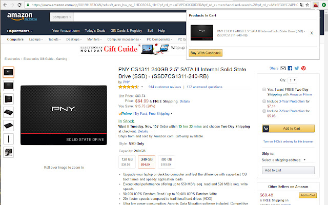Check Include 2-Year Protection option
The width and height of the screenshot is (328, 205).
[264, 111]
